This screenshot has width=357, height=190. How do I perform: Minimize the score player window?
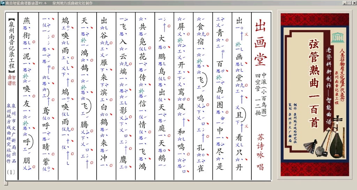coord(345,3)
